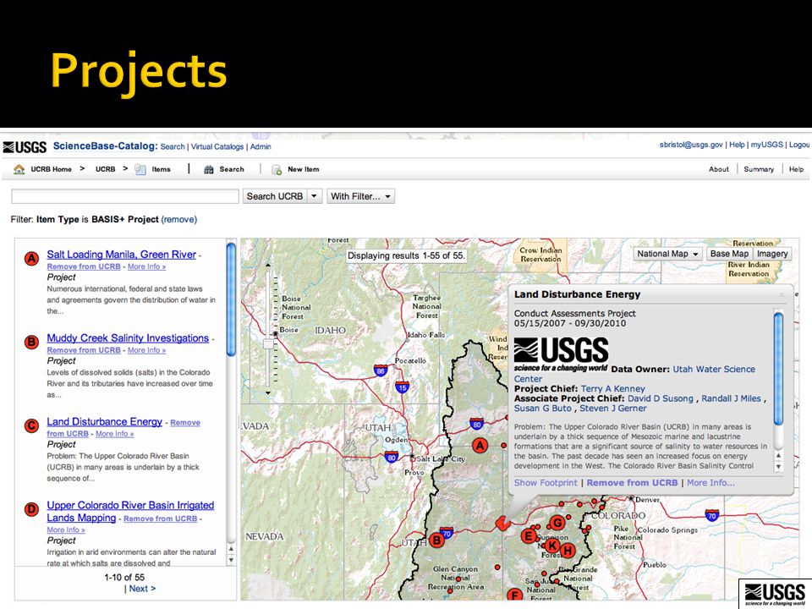Viewport: 812px width, 609px height.
Task: Open Salt Loading Manila, Green River link
Action: click(x=122, y=255)
